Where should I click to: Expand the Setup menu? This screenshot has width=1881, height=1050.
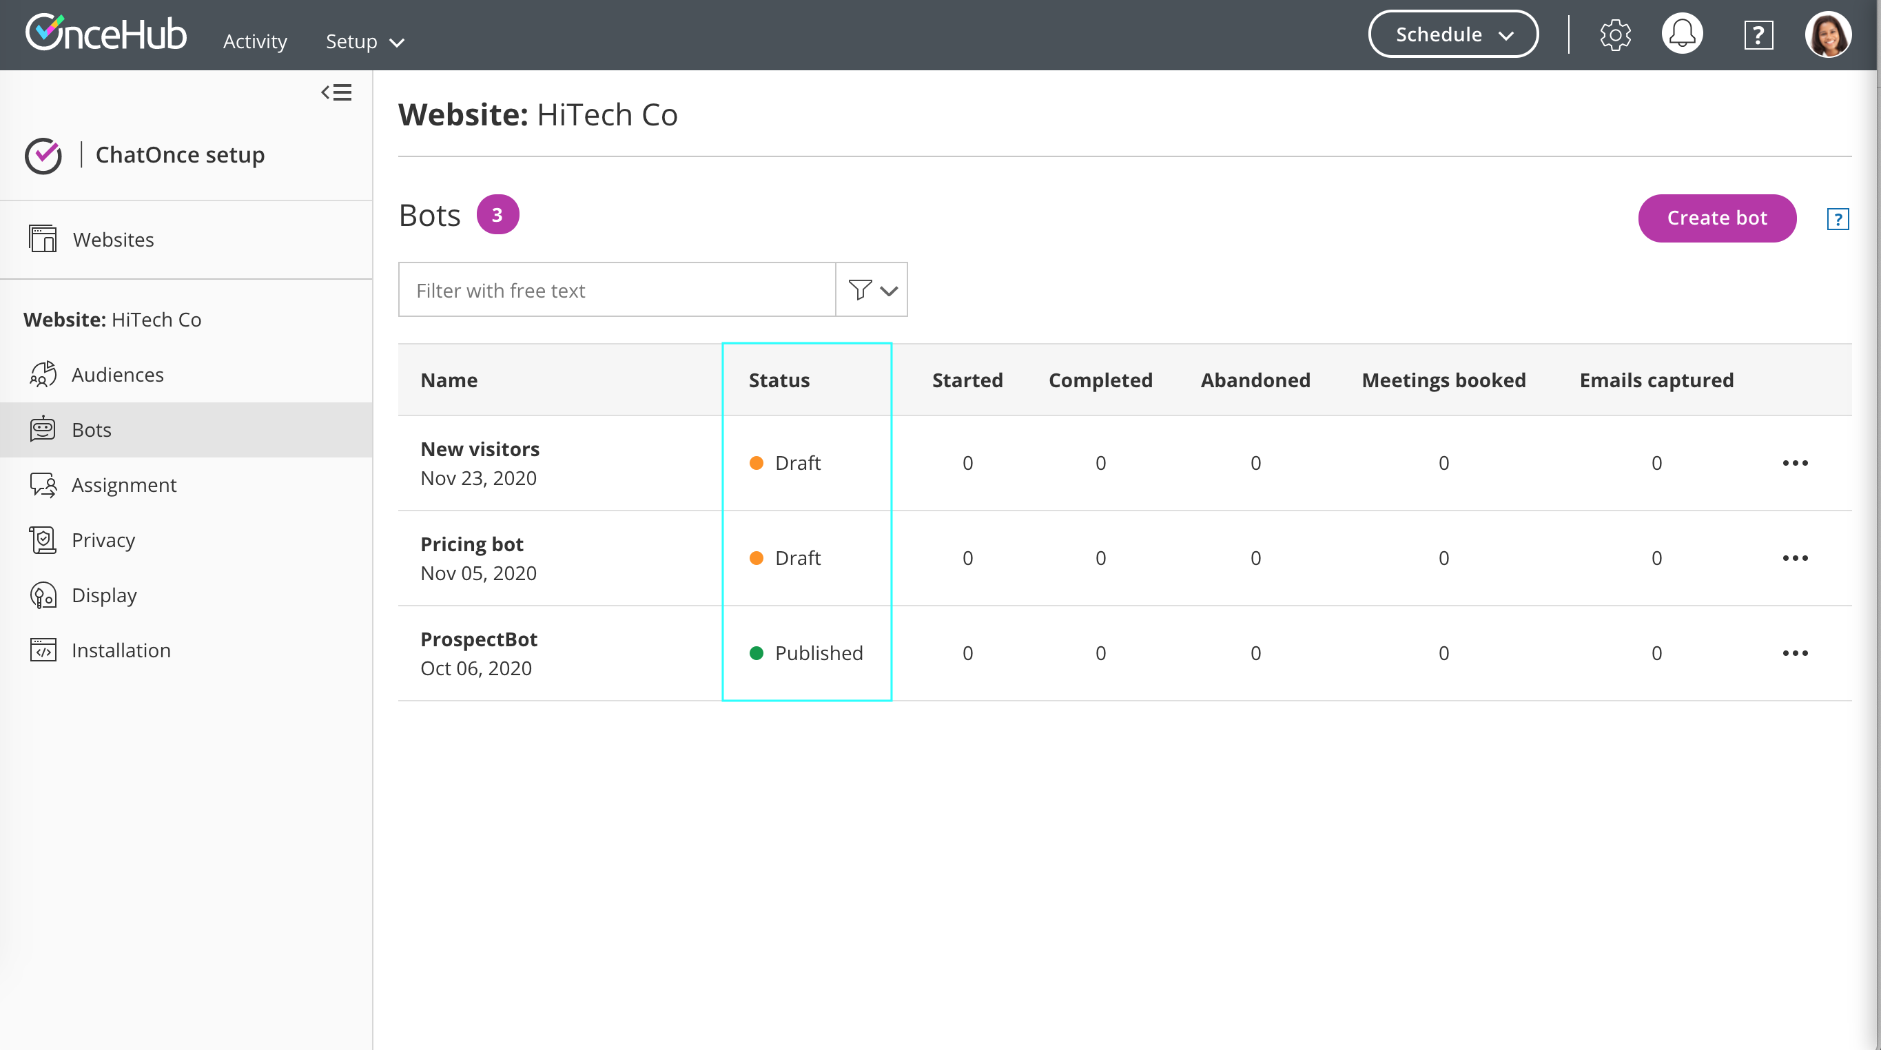click(364, 41)
